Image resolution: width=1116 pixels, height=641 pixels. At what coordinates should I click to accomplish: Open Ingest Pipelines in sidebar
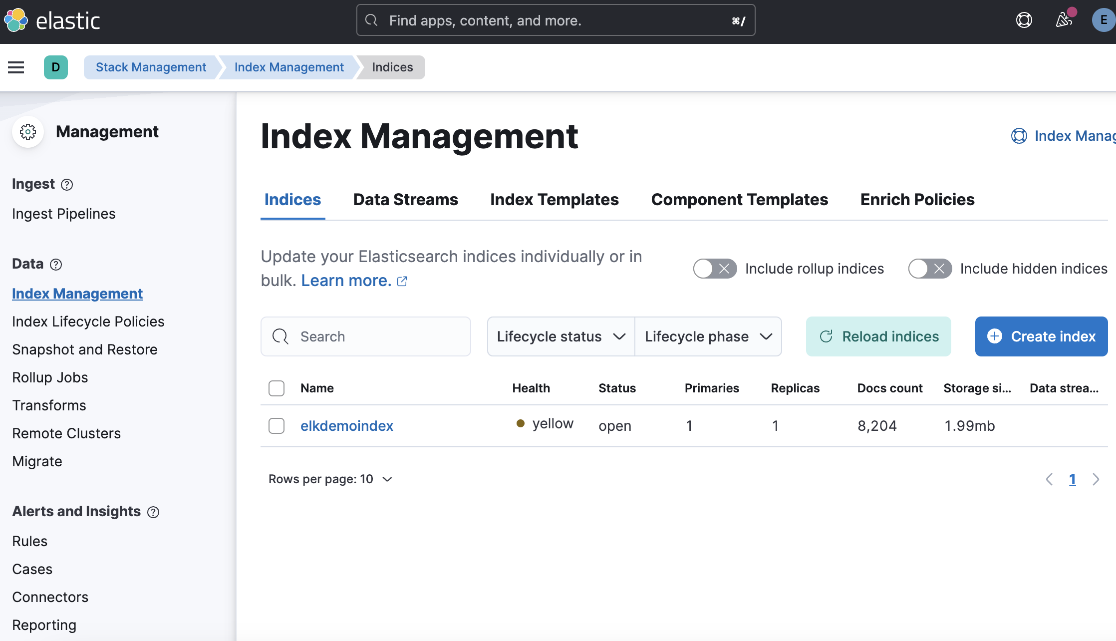pyautogui.click(x=64, y=214)
